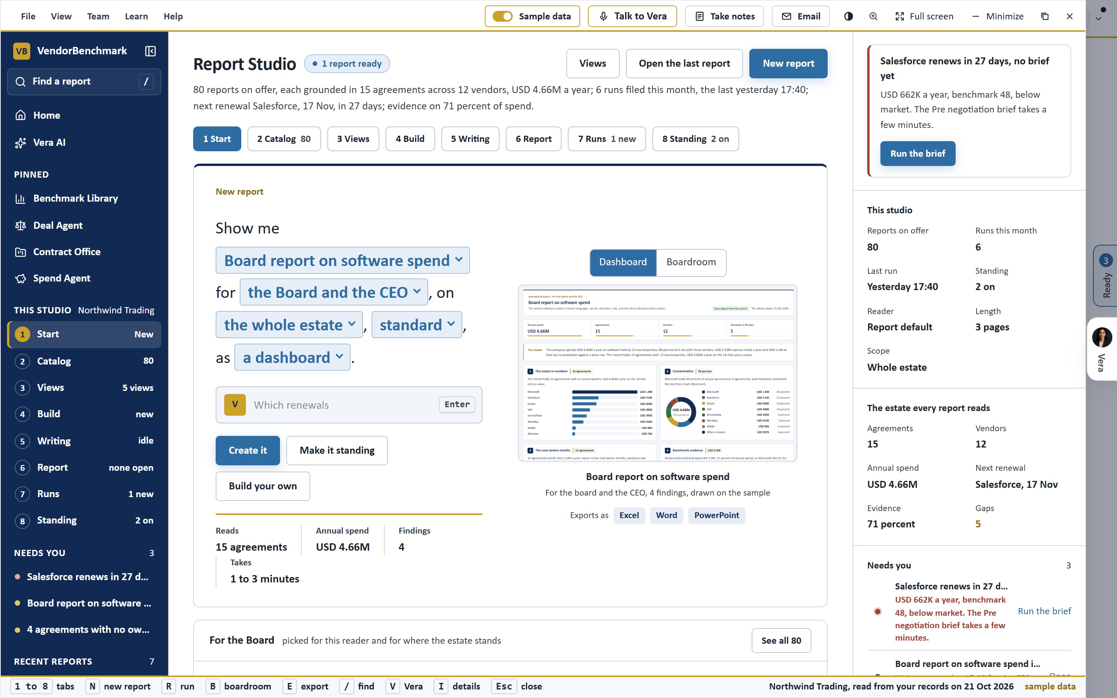This screenshot has height=698, width=1117.
Task: Open the board report preview thumbnail
Action: [x=657, y=373]
